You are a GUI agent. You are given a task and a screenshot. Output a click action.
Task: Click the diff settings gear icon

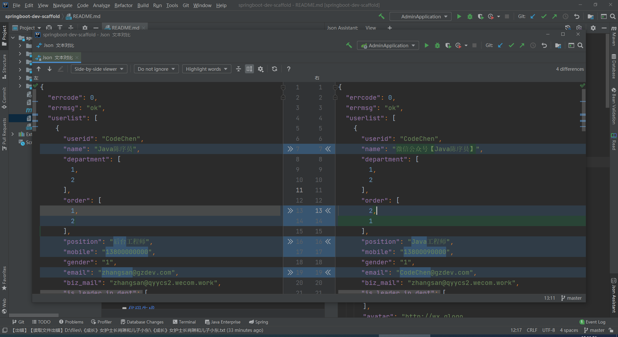[261, 69]
